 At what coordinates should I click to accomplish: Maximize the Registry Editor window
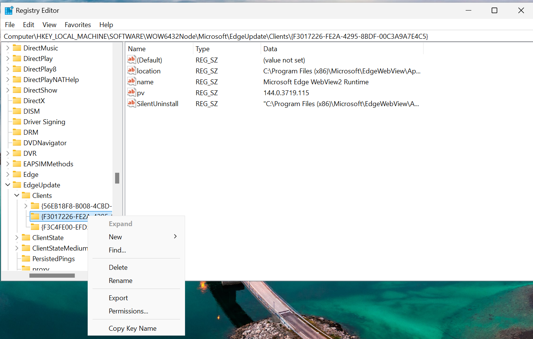click(x=495, y=11)
